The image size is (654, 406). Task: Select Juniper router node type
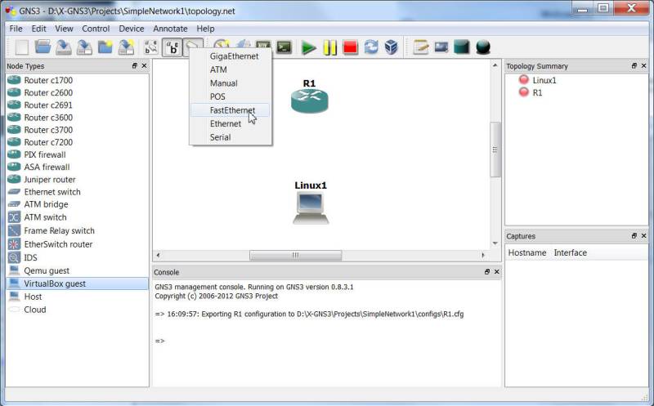coord(77,180)
